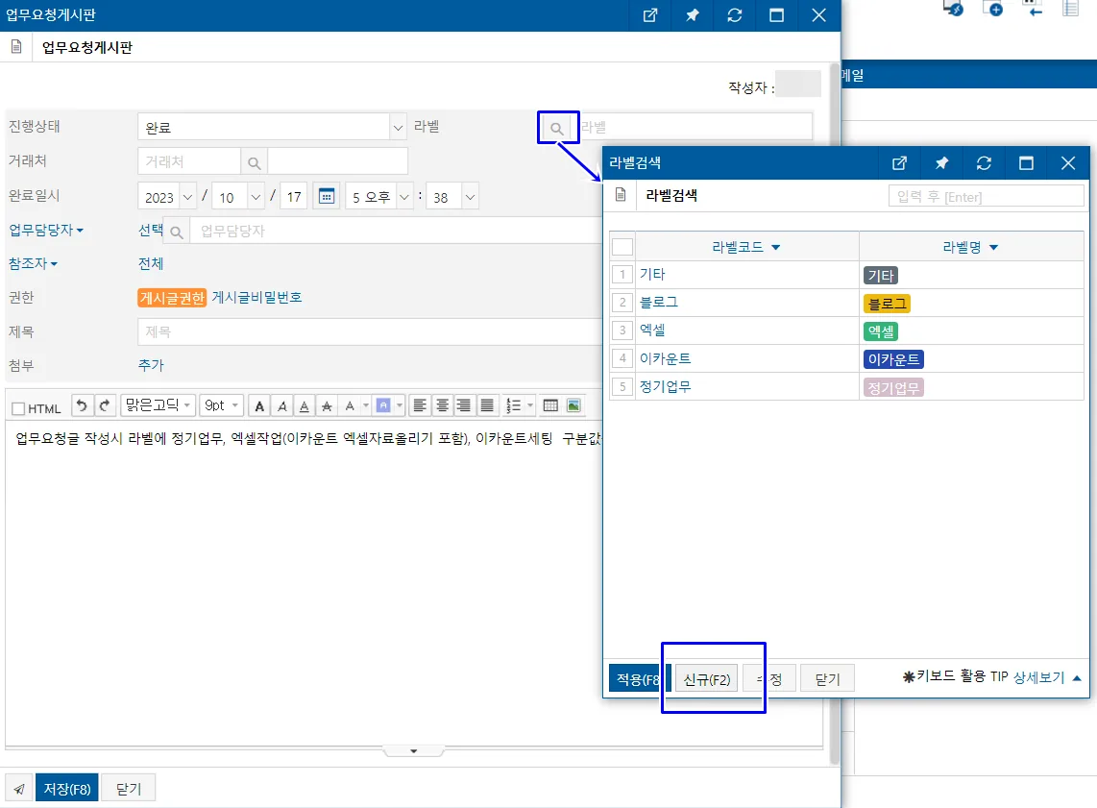
Task: Insert a table using the table icon
Action: click(x=550, y=405)
